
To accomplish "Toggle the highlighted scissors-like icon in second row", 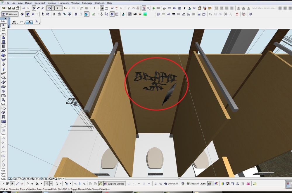I will click(x=112, y=14).
